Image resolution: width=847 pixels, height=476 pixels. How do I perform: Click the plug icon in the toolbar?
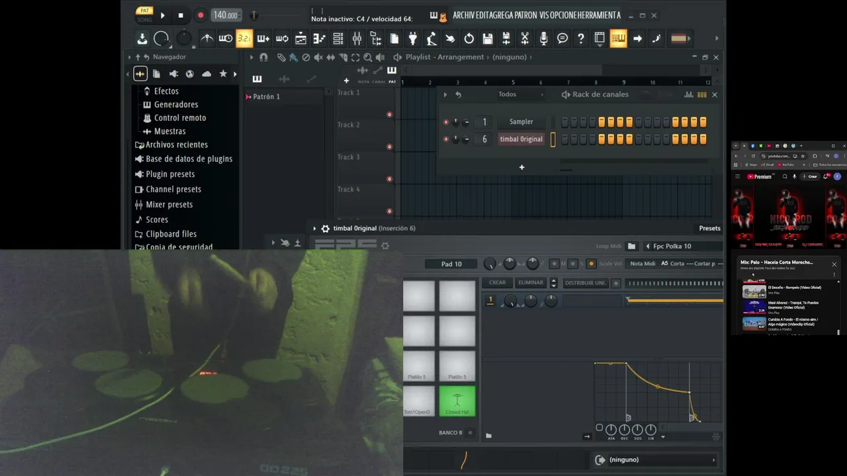(413, 38)
